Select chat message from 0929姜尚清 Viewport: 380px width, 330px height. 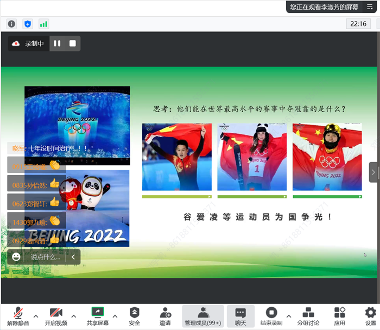pos(36,240)
